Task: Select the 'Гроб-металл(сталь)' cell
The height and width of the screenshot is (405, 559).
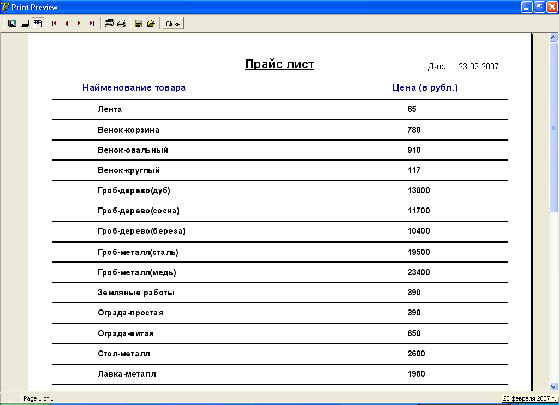Action: pyautogui.click(x=138, y=252)
